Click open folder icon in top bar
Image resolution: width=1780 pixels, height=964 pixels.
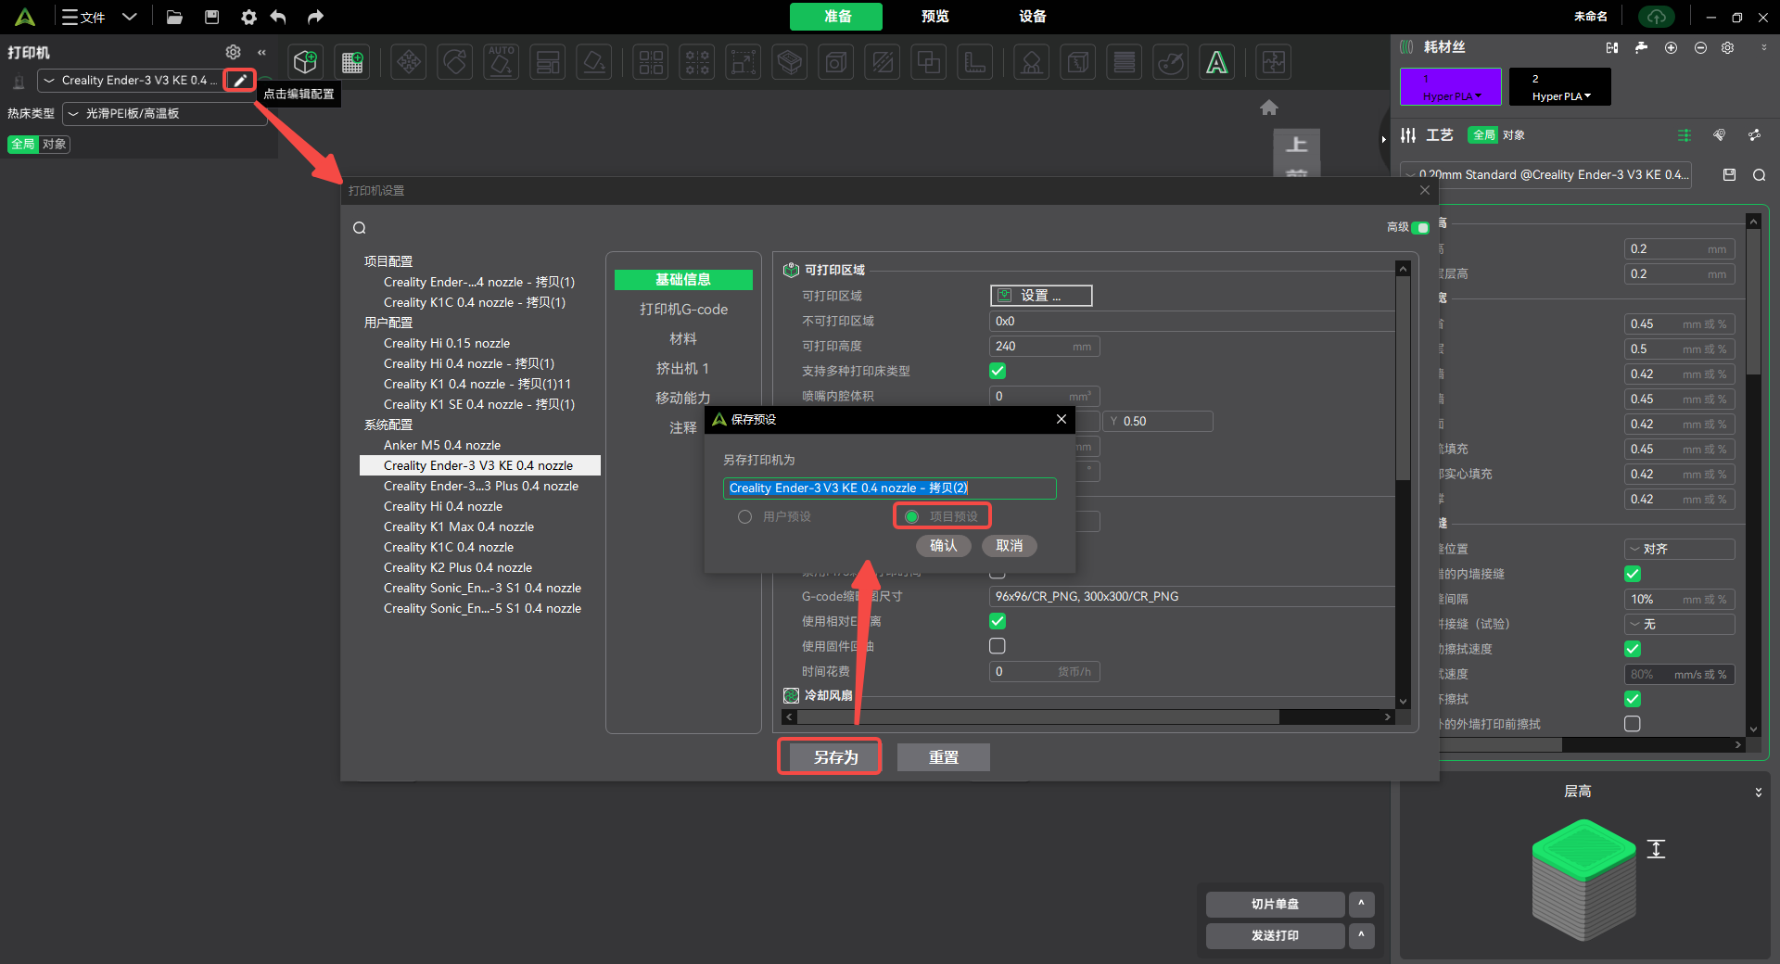click(174, 17)
